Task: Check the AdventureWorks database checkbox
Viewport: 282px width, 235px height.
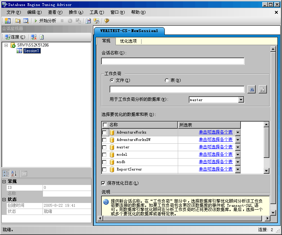Action: 104,132
